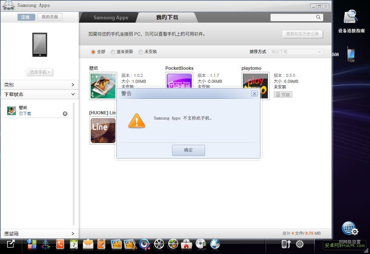Screen dimensions: 370x254
Task: Click the warning triangle icon in dialog
Action: click(137, 121)
